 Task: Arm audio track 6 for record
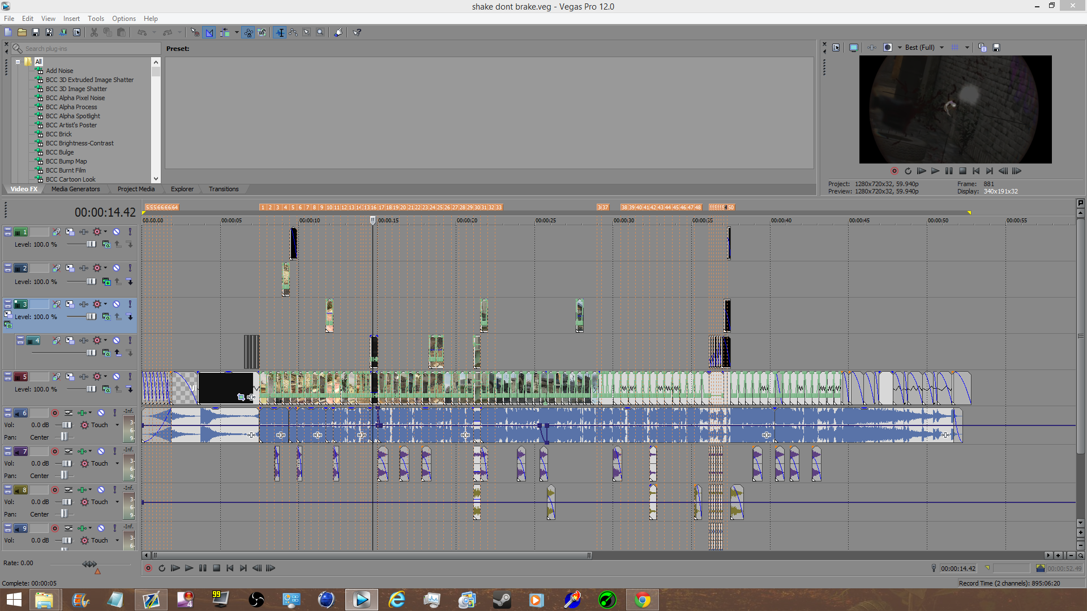(55, 413)
